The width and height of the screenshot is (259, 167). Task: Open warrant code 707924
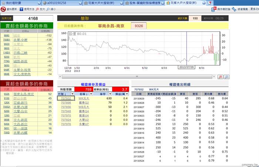[66, 120]
